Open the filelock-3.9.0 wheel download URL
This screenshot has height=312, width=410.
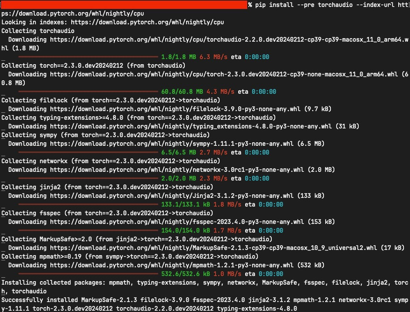(x=175, y=109)
